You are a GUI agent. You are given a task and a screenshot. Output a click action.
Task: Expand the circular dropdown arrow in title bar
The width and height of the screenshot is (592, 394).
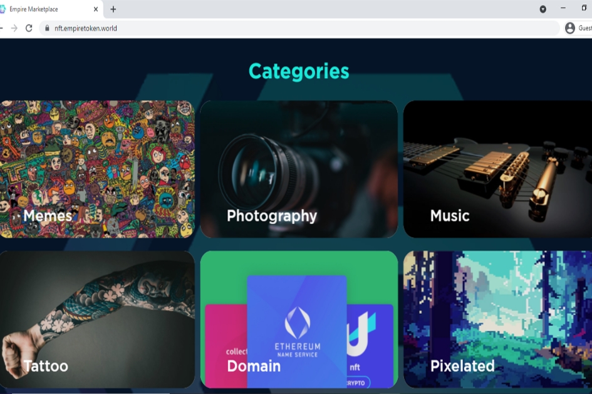pos(543,9)
